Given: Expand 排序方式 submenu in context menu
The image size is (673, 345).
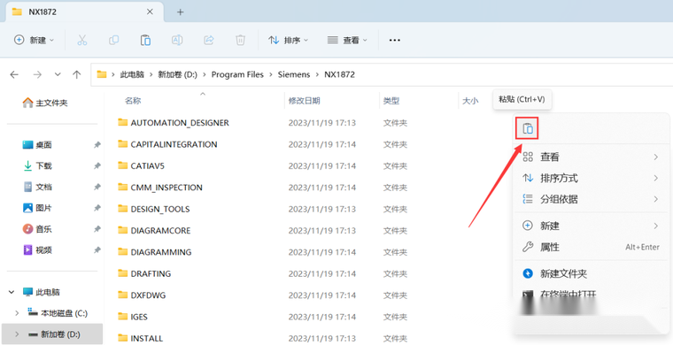Looking at the screenshot, I should pos(592,178).
